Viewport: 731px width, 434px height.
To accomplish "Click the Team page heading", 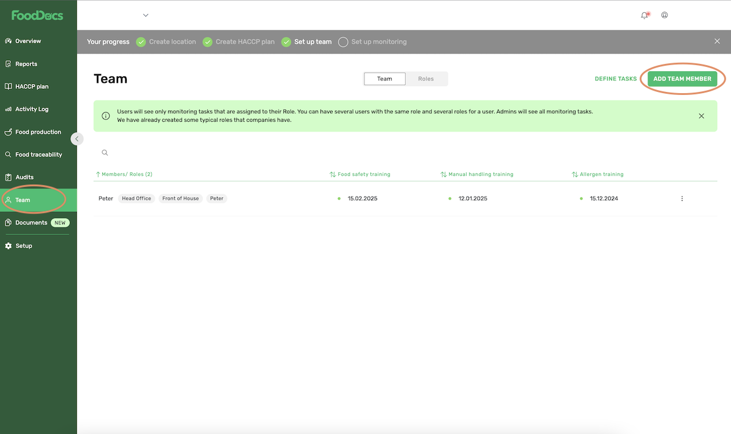I will pyautogui.click(x=111, y=79).
